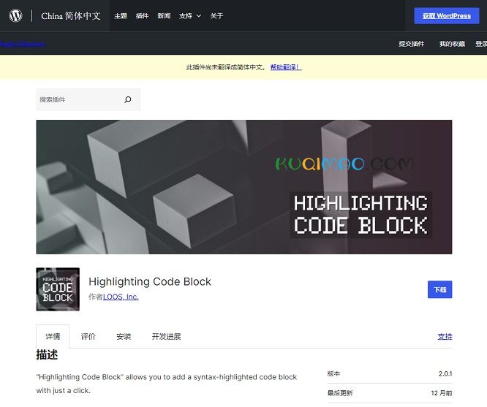Click the search magnifier icon
487x407 pixels.
(128, 99)
